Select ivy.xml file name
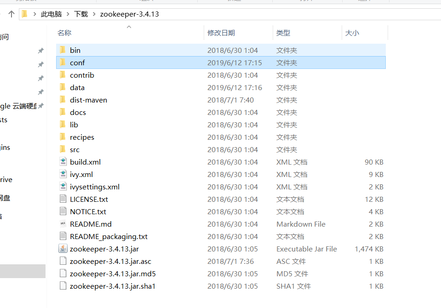 pos(81,174)
